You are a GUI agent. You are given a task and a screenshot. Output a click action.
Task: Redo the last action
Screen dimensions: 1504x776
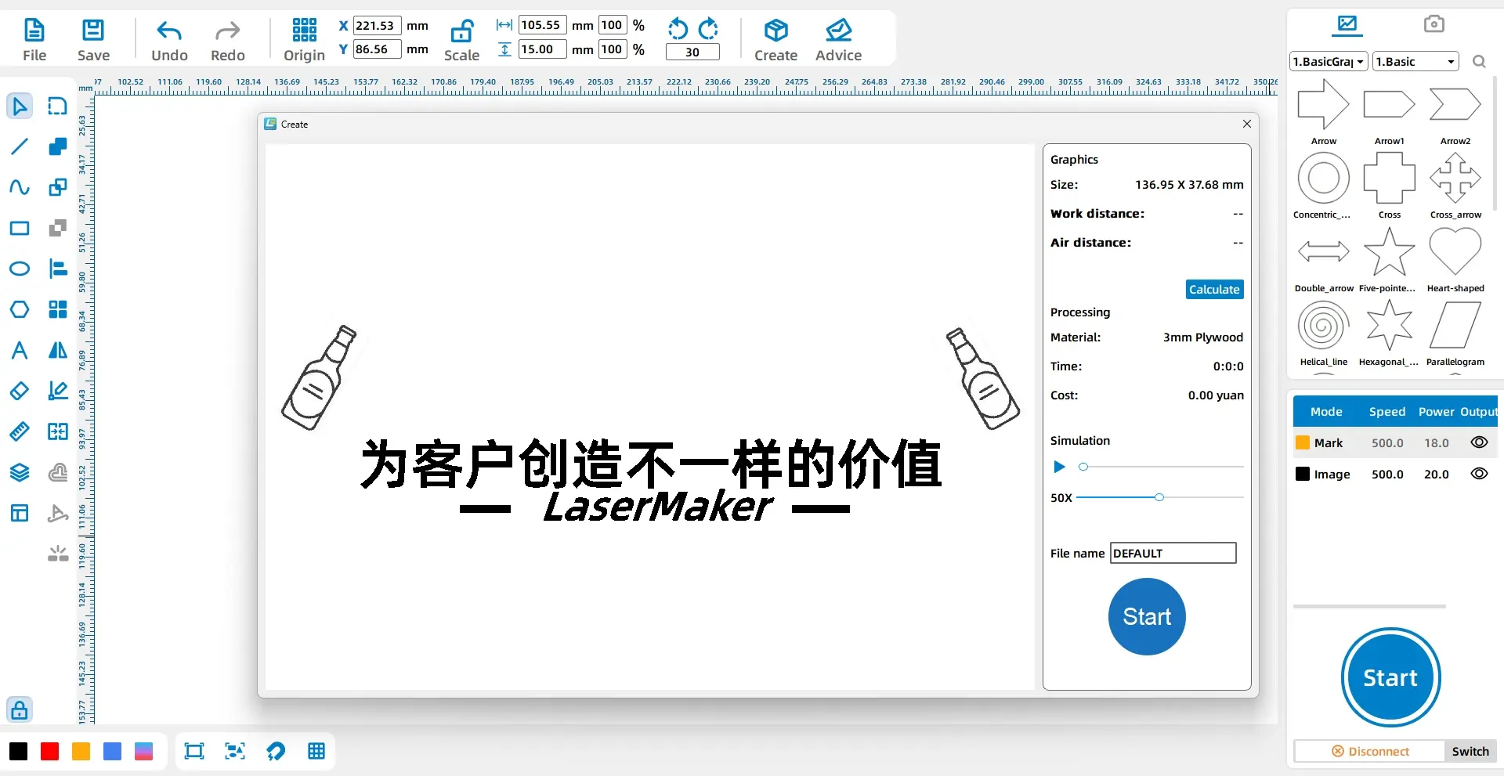(x=228, y=40)
